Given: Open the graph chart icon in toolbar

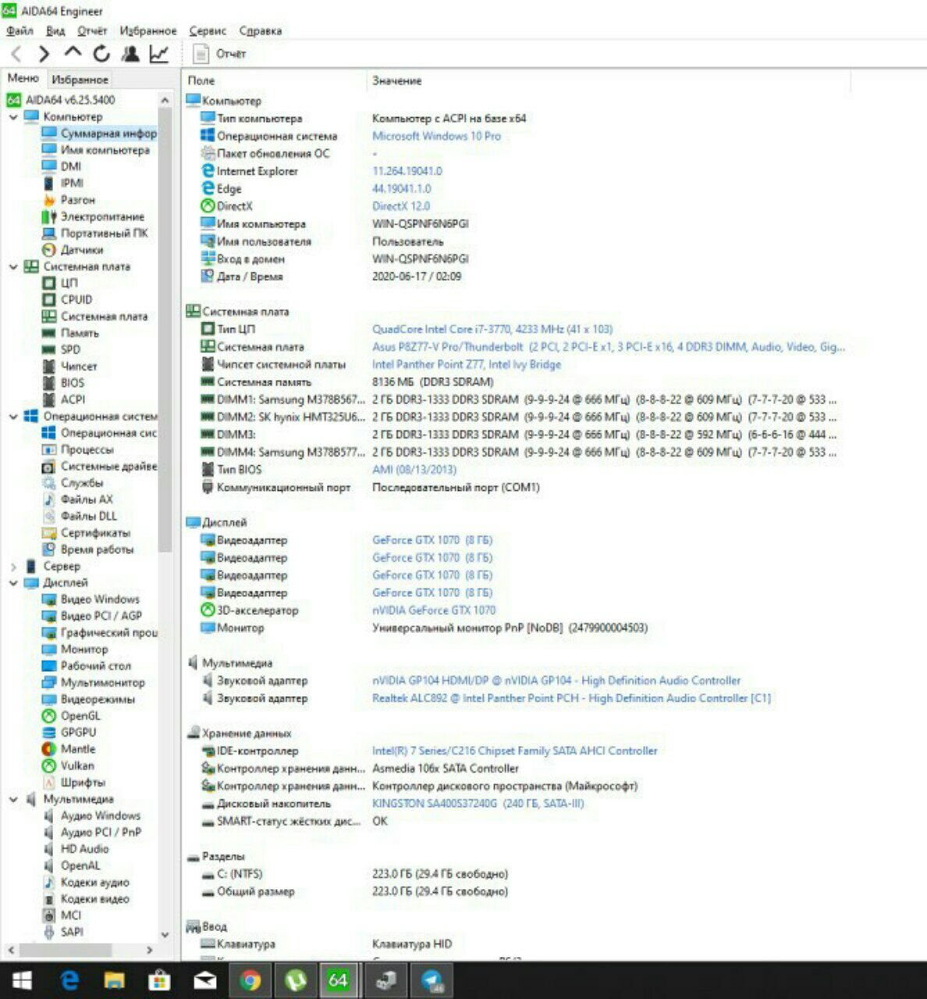Looking at the screenshot, I should (159, 54).
